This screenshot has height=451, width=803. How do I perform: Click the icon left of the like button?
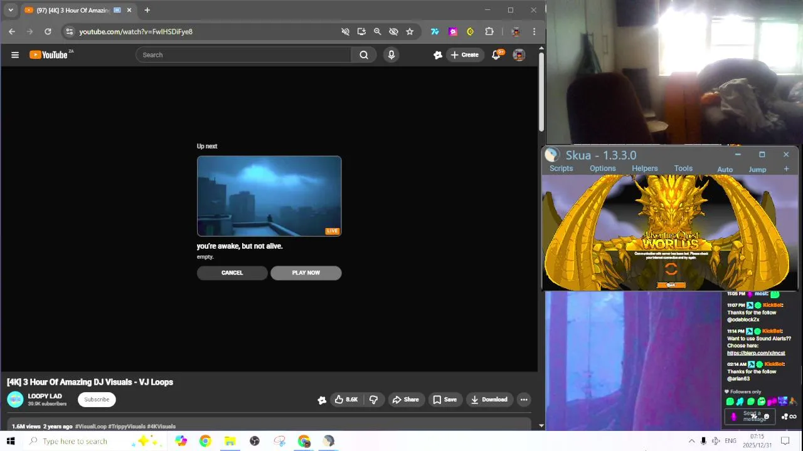(322, 400)
